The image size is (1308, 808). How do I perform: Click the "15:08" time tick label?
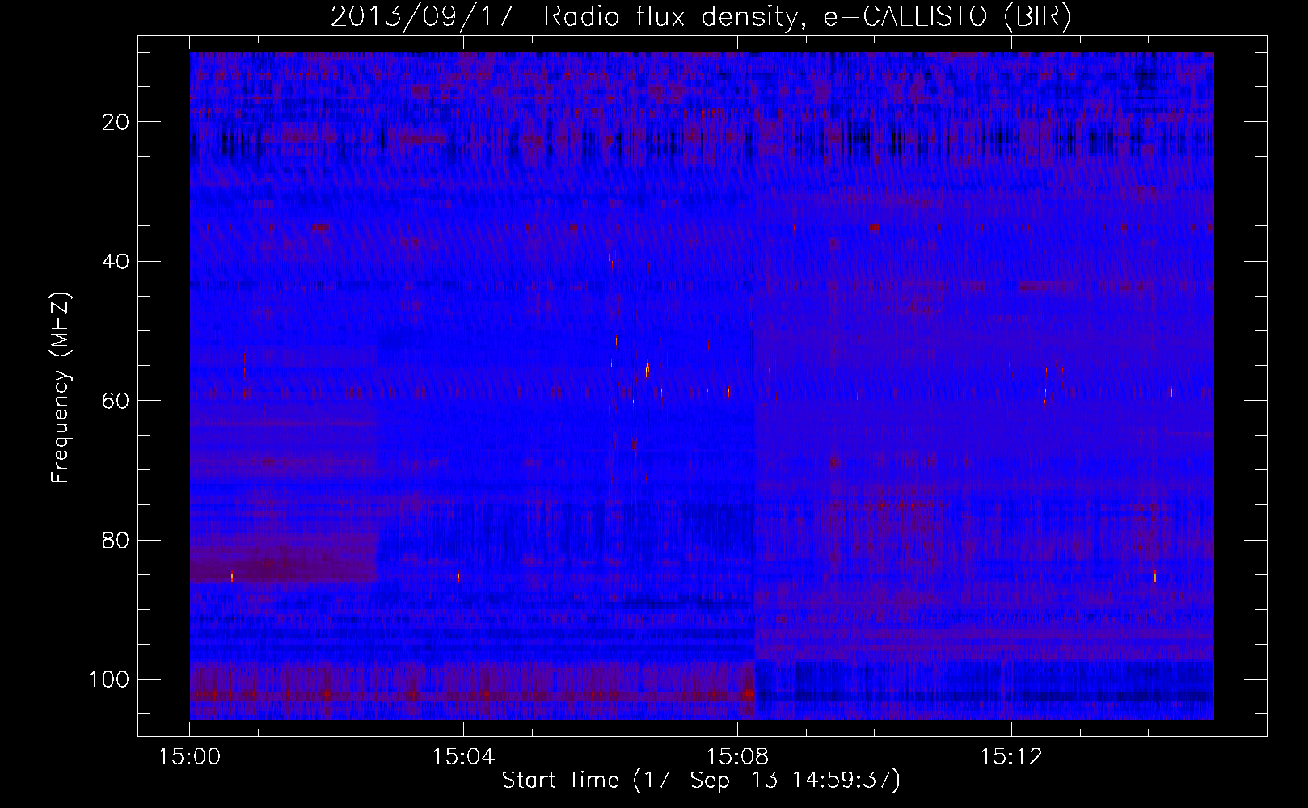(737, 757)
